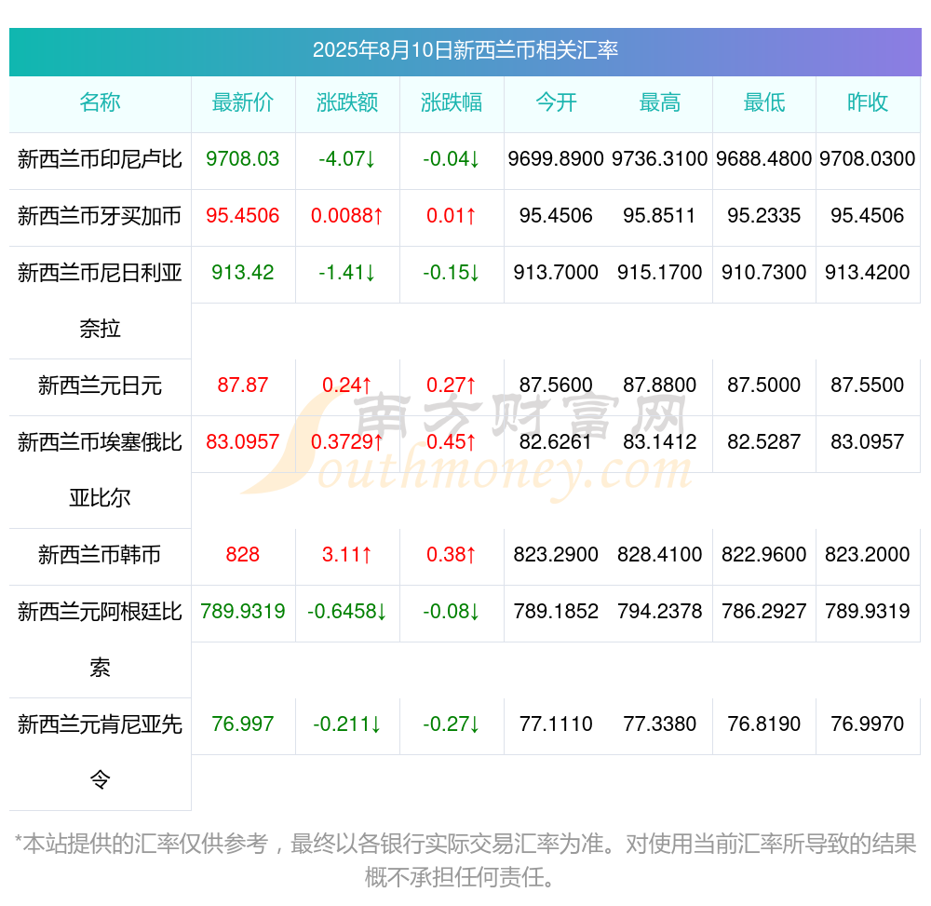
Task: Click low value 786.2927
Action: point(764,611)
